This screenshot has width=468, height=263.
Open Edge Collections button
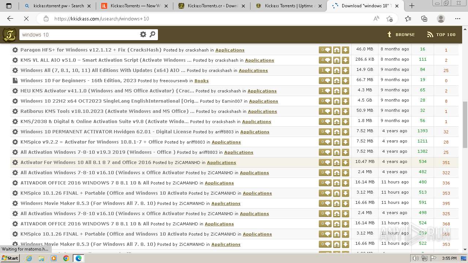[424, 19]
